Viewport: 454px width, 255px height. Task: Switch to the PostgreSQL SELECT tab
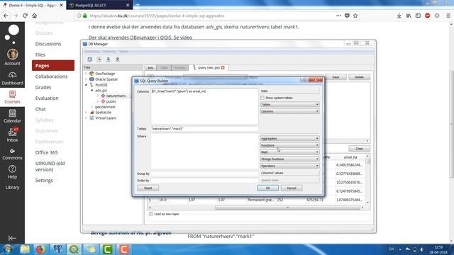[x=99, y=5]
